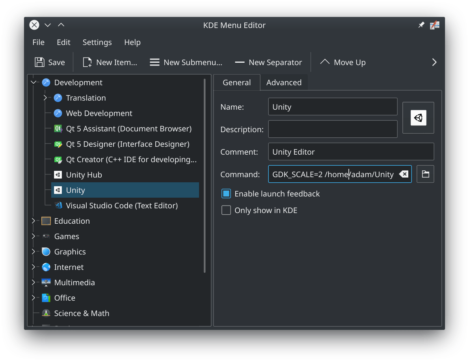Click the Development category icon
Viewport: 469px width, 361px height.
click(x=46, y=82)
